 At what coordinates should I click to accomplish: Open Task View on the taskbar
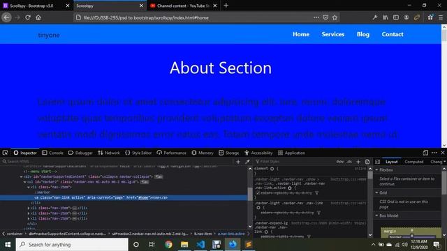[152, 245]
